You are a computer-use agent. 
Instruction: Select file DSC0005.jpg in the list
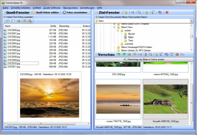(14, 47)
